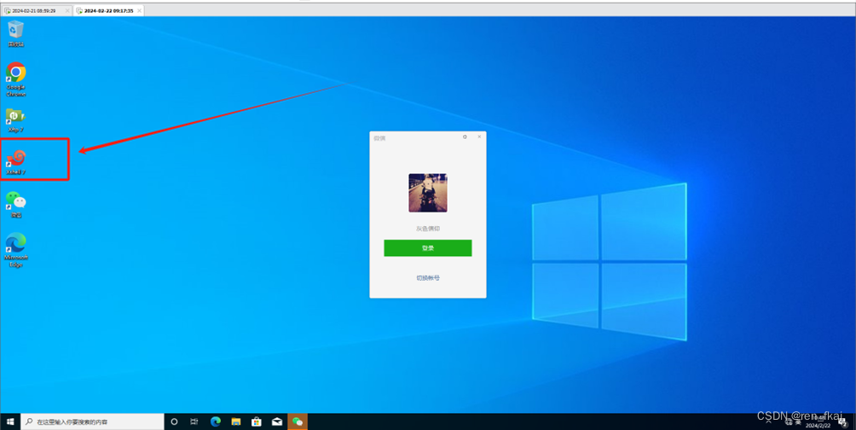
Task: Close the 2024-02-22 09:17:35 tab
Action: tap(139, 11)
